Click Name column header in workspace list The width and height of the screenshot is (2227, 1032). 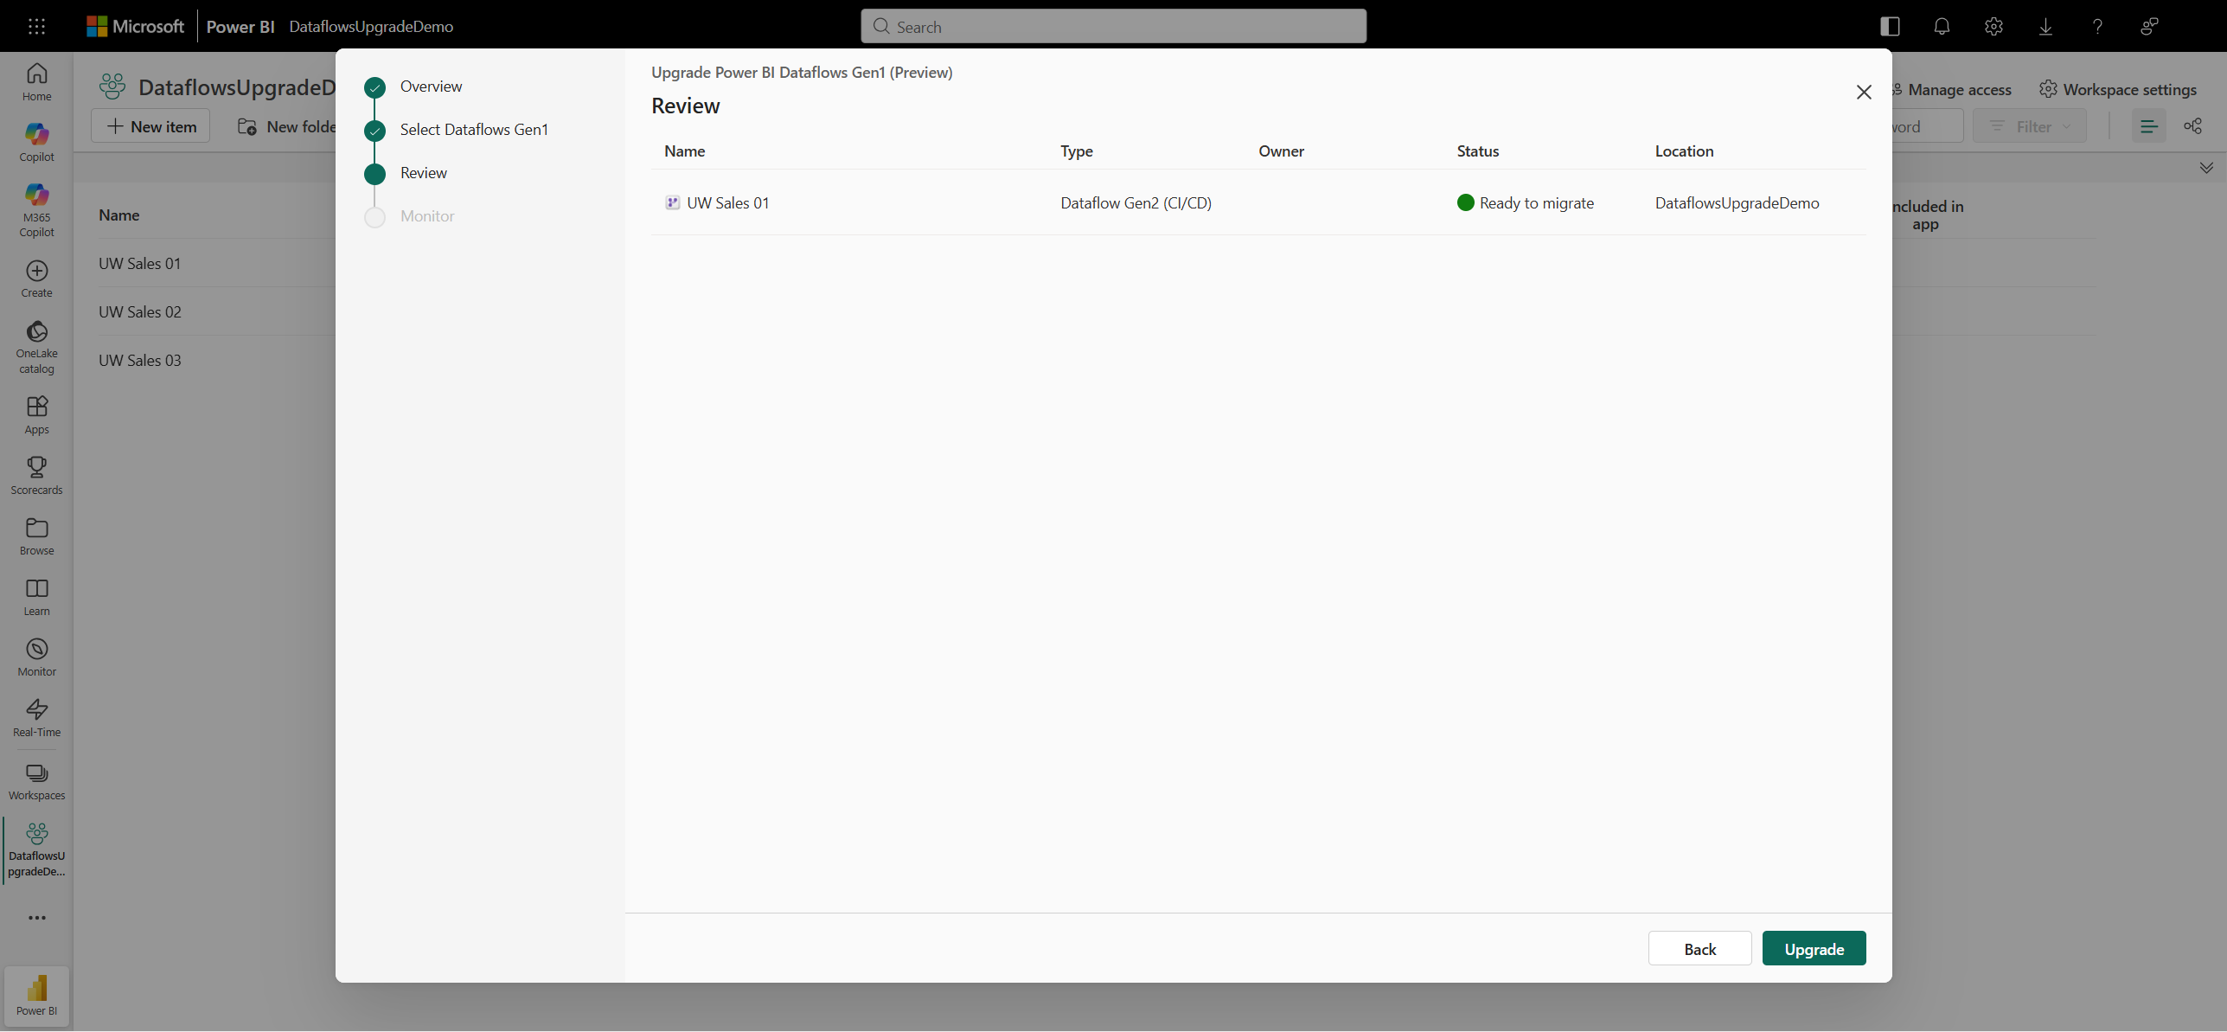[x=118, y=215]
